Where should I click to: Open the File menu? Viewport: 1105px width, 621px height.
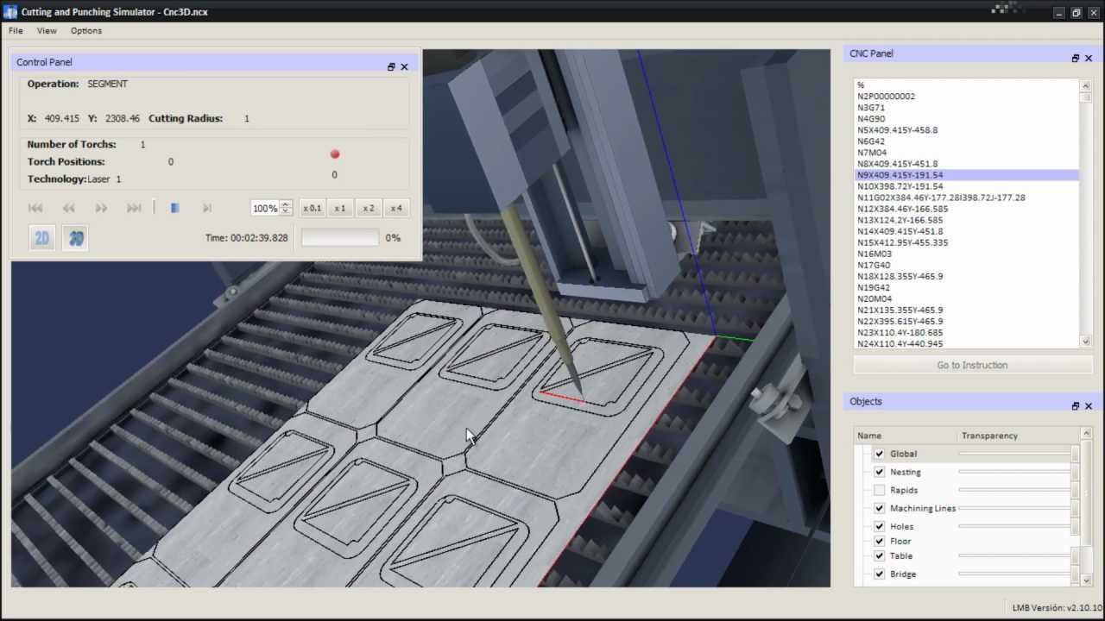point(16,30)
